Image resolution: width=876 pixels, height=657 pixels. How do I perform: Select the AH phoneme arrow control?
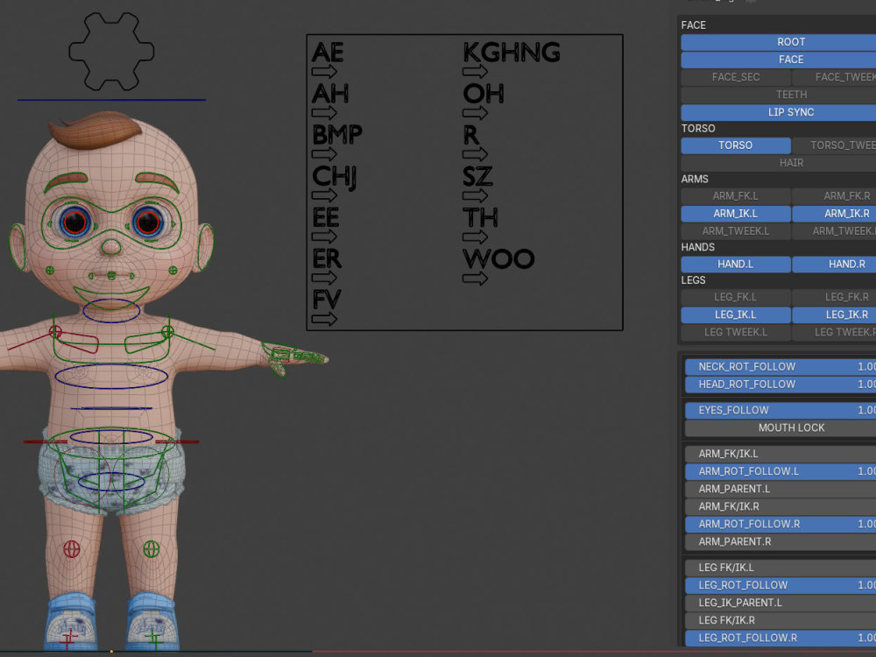pos(325,113)
